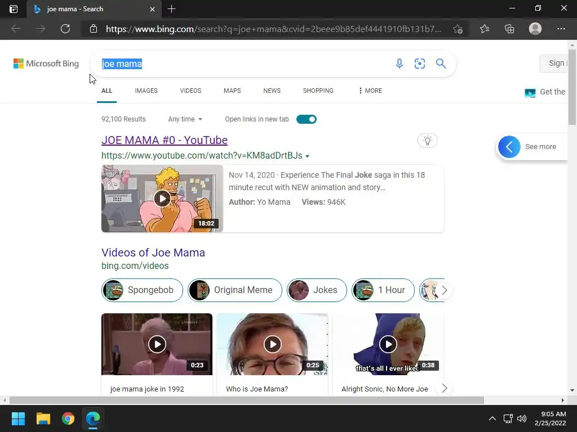The width and height of the screenshot is (577, 432).
Task: Open the Edge profile avatar
Action: click(x=535, y=29)
